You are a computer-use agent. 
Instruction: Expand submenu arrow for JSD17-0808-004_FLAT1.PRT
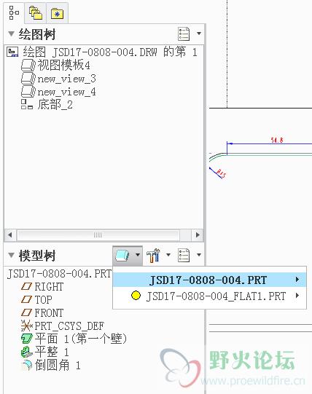pos(297,296)
